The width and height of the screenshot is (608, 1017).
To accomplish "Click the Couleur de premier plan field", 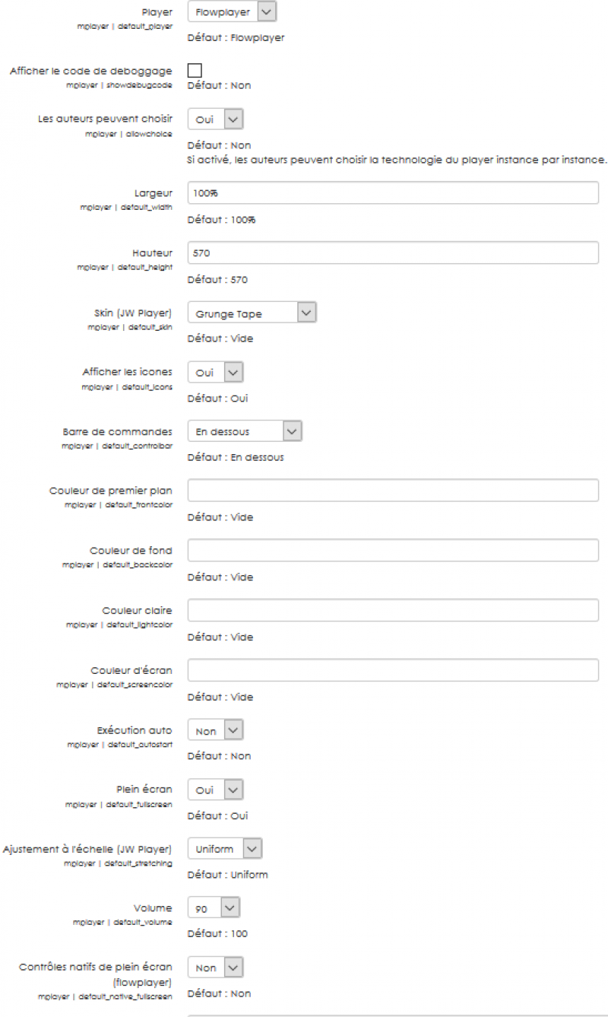I will coord(392,491).
